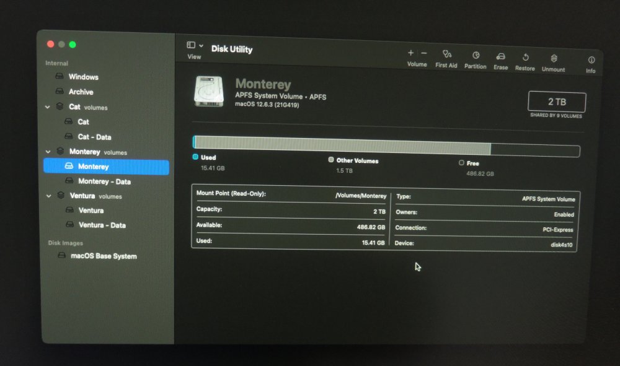Click the Owners Enabled value
The image size is (620, 366).
(x=564, y=214)
